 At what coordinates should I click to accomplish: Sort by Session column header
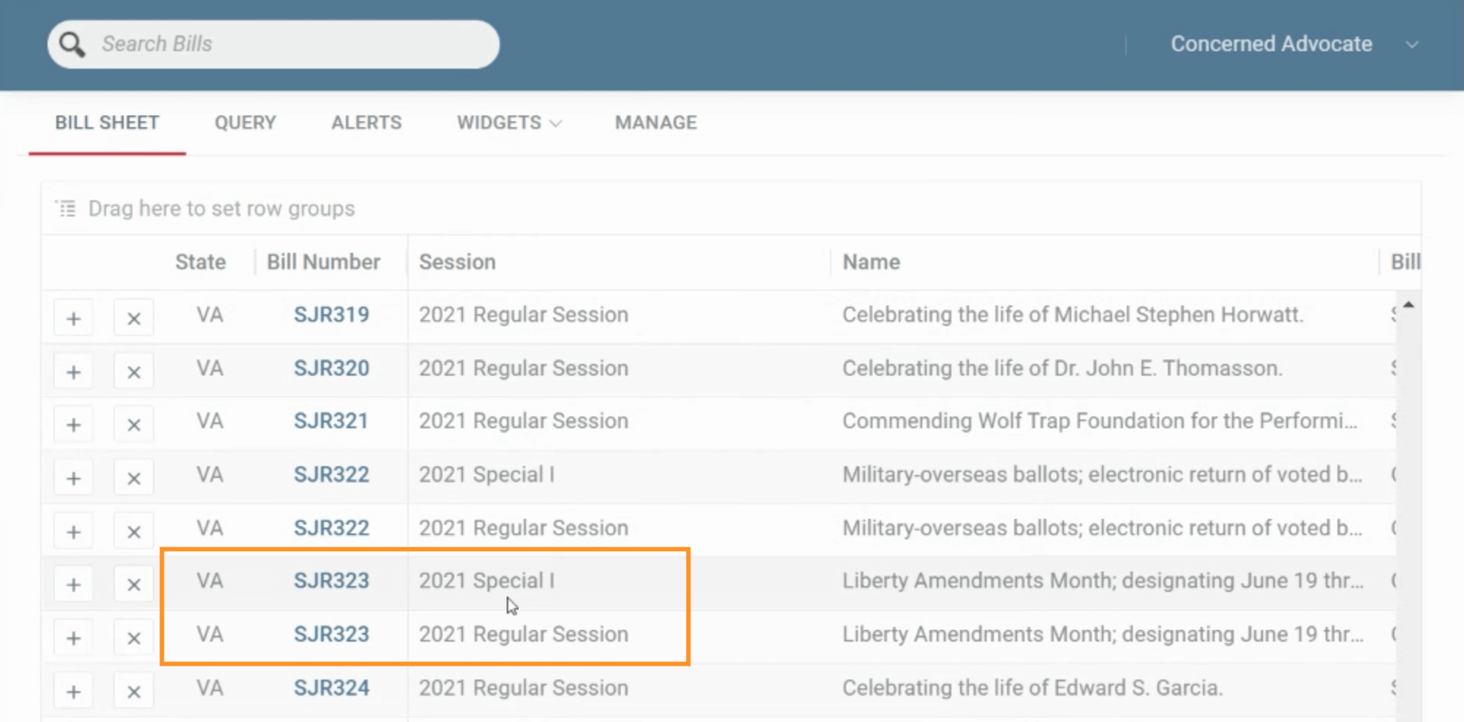pos(457,262)
